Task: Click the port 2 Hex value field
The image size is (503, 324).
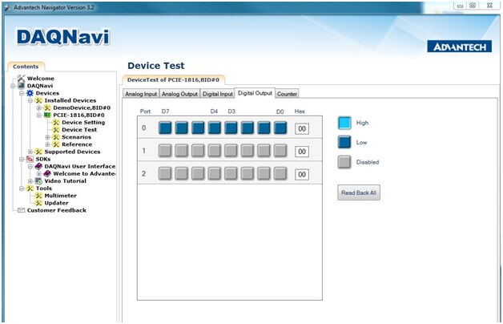Action: 302,174
